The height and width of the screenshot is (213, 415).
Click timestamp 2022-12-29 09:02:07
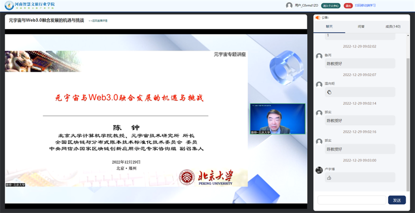359,75
